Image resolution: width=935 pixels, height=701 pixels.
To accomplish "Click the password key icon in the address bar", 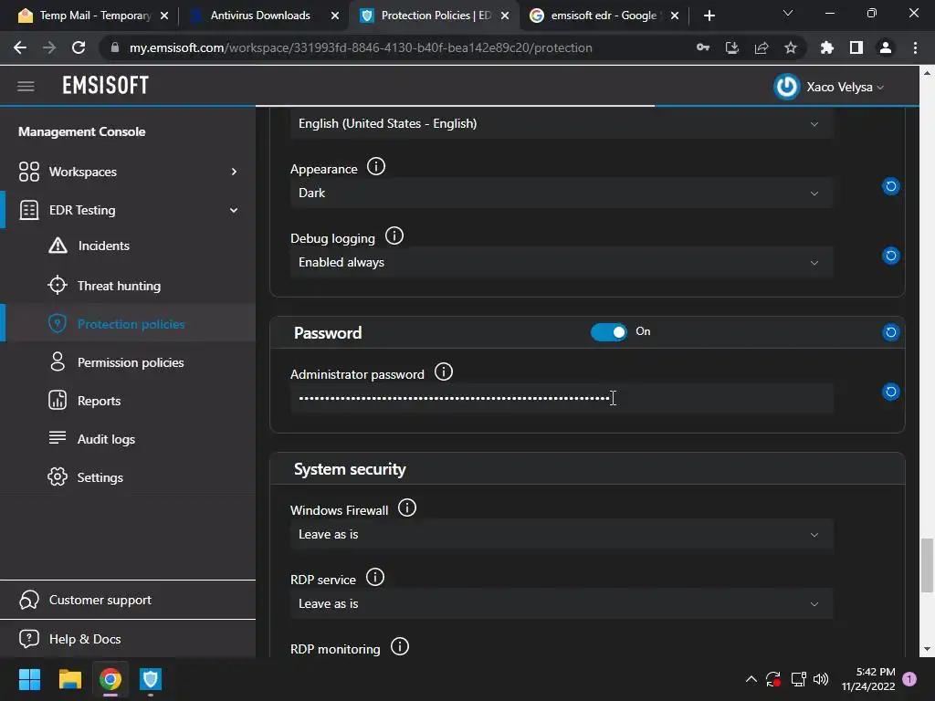I will pos(703,47).
